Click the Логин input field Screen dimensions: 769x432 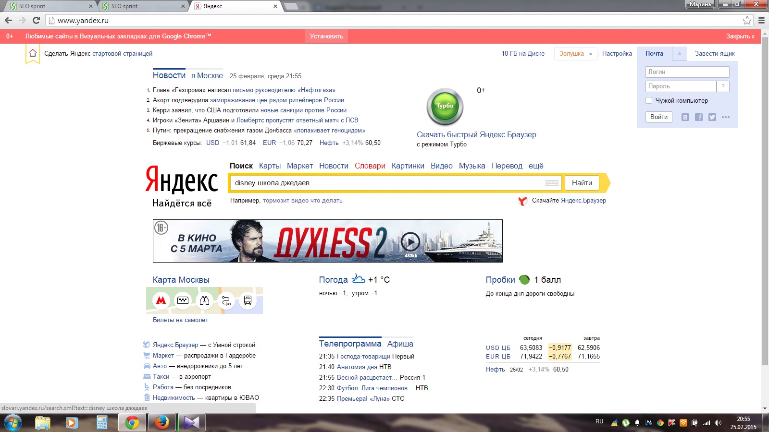pyautogui.click(x=687, y=72)
